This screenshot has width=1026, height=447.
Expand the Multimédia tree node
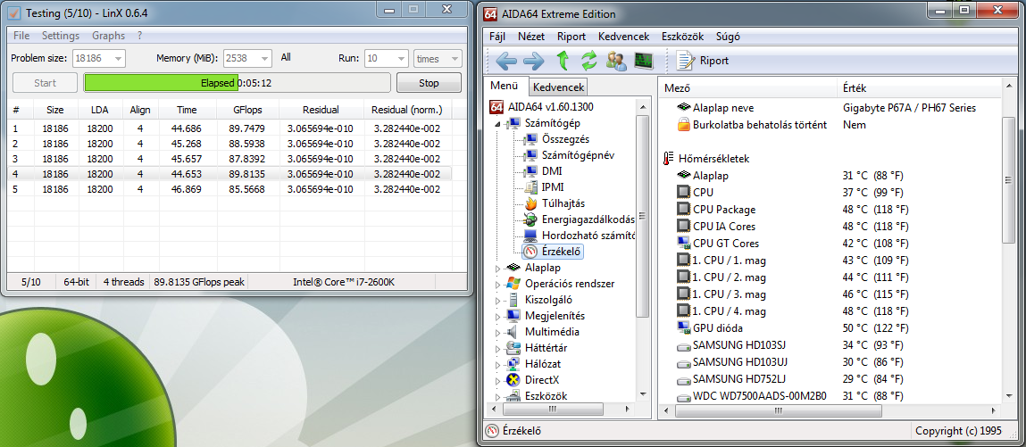click(499, 332)
